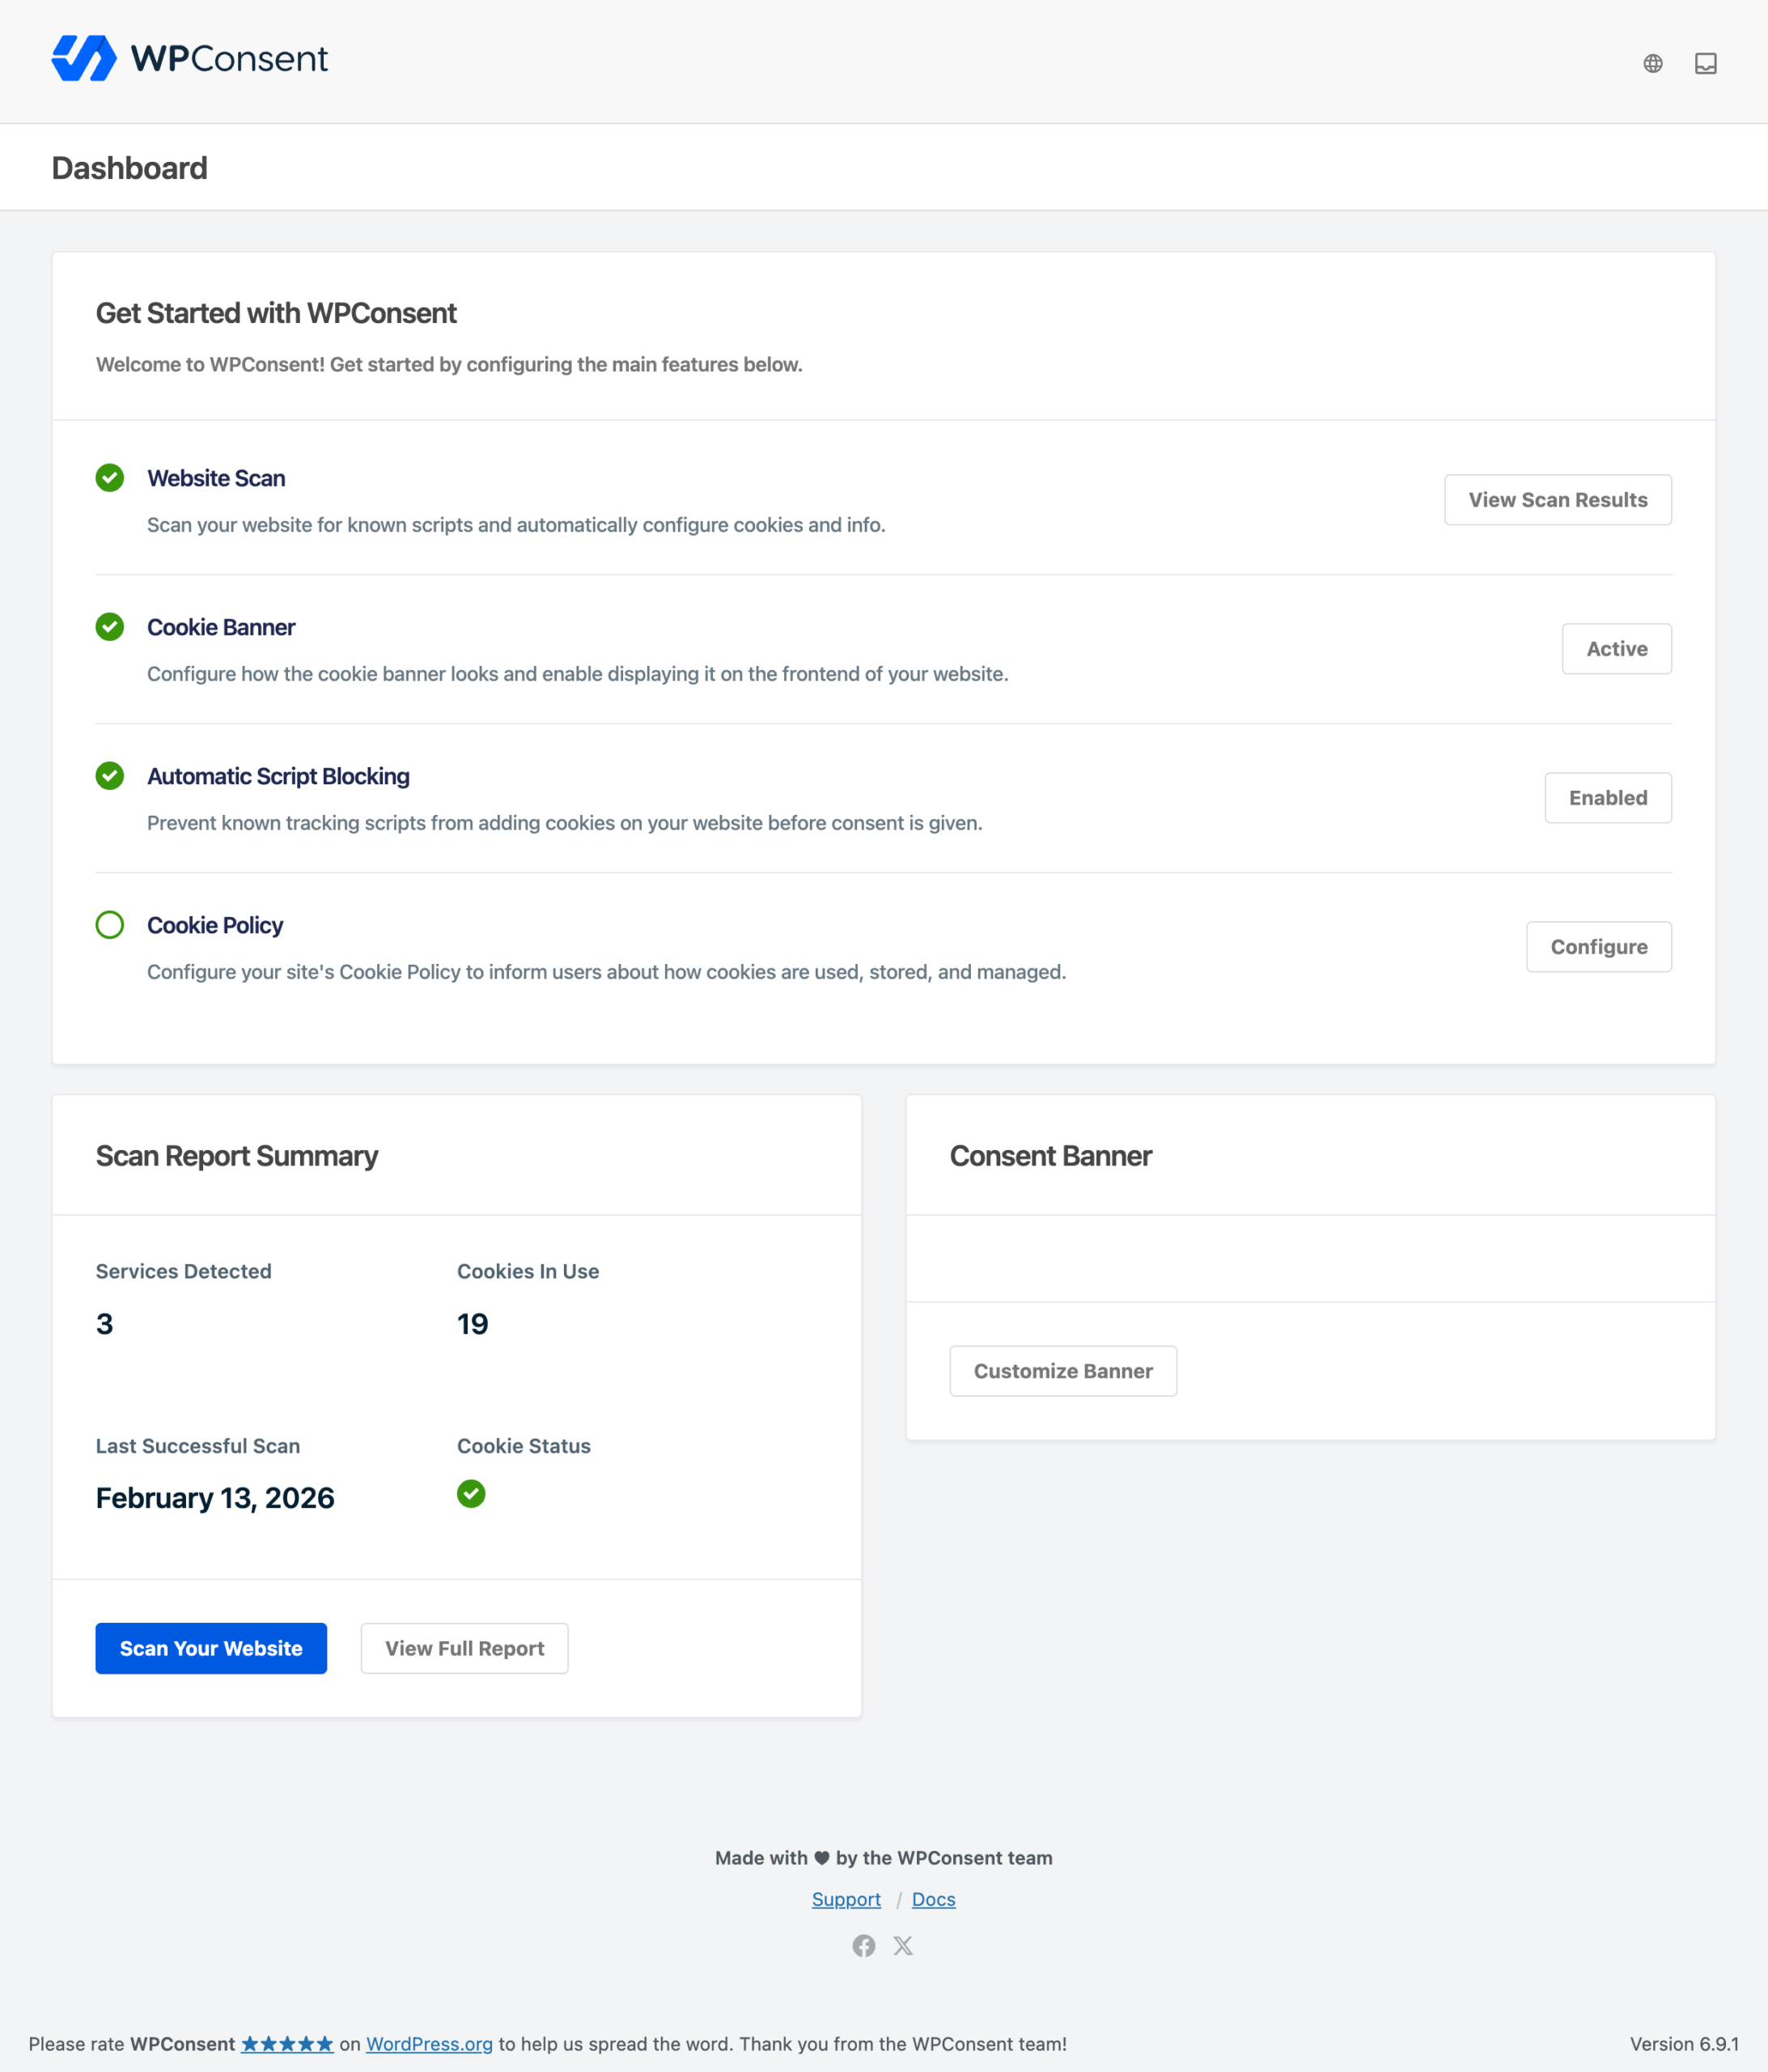Click View Scan Results
This screenshot has width=1768, height=2072.
point(1557,499)
